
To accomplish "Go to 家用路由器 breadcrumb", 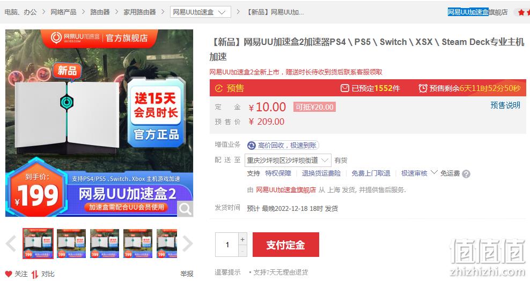I will (x=139, y=12).
